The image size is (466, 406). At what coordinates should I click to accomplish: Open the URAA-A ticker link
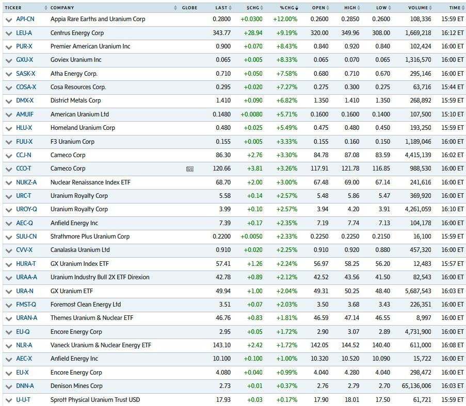click(26, 277)
